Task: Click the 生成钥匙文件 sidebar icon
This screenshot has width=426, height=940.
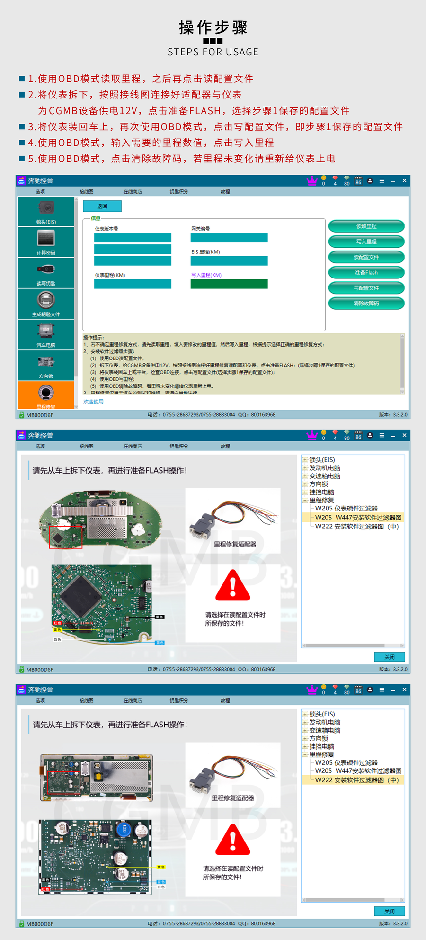Action: (x=46, y=304)
